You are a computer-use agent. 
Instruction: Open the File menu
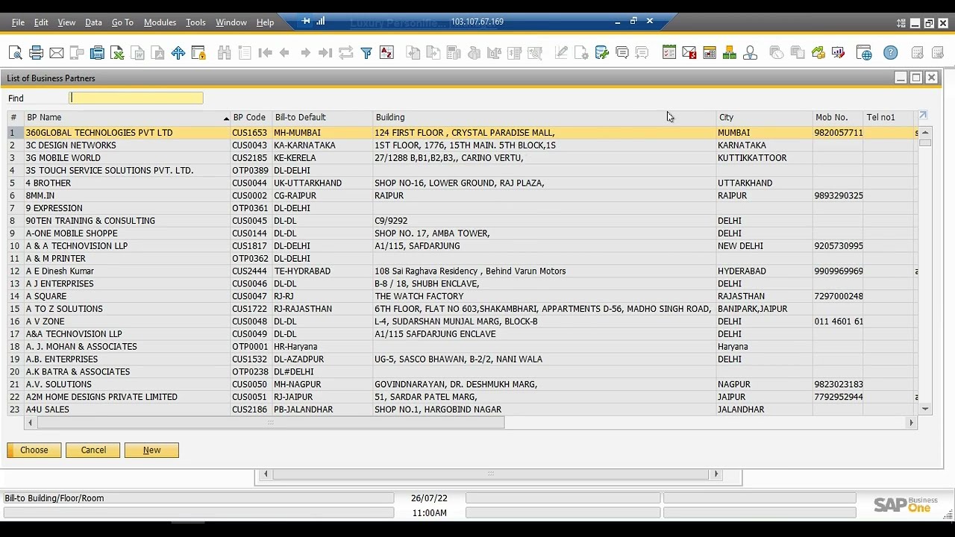click(x=18, y=22)
